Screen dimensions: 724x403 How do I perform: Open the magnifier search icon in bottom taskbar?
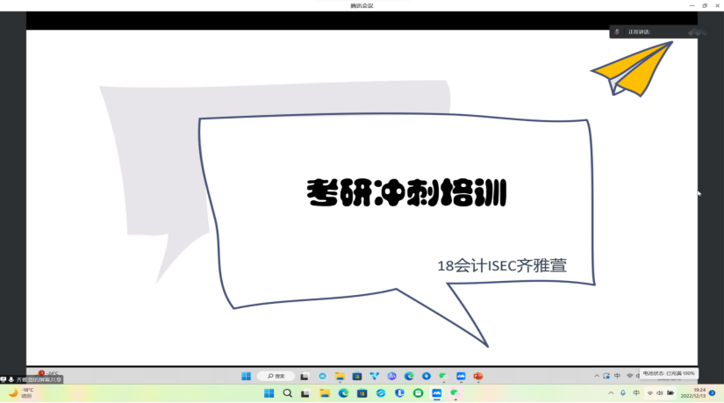[x=287, y=393]
